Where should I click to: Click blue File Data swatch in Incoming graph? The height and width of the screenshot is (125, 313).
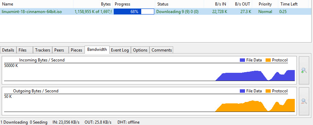click(242, 60)
